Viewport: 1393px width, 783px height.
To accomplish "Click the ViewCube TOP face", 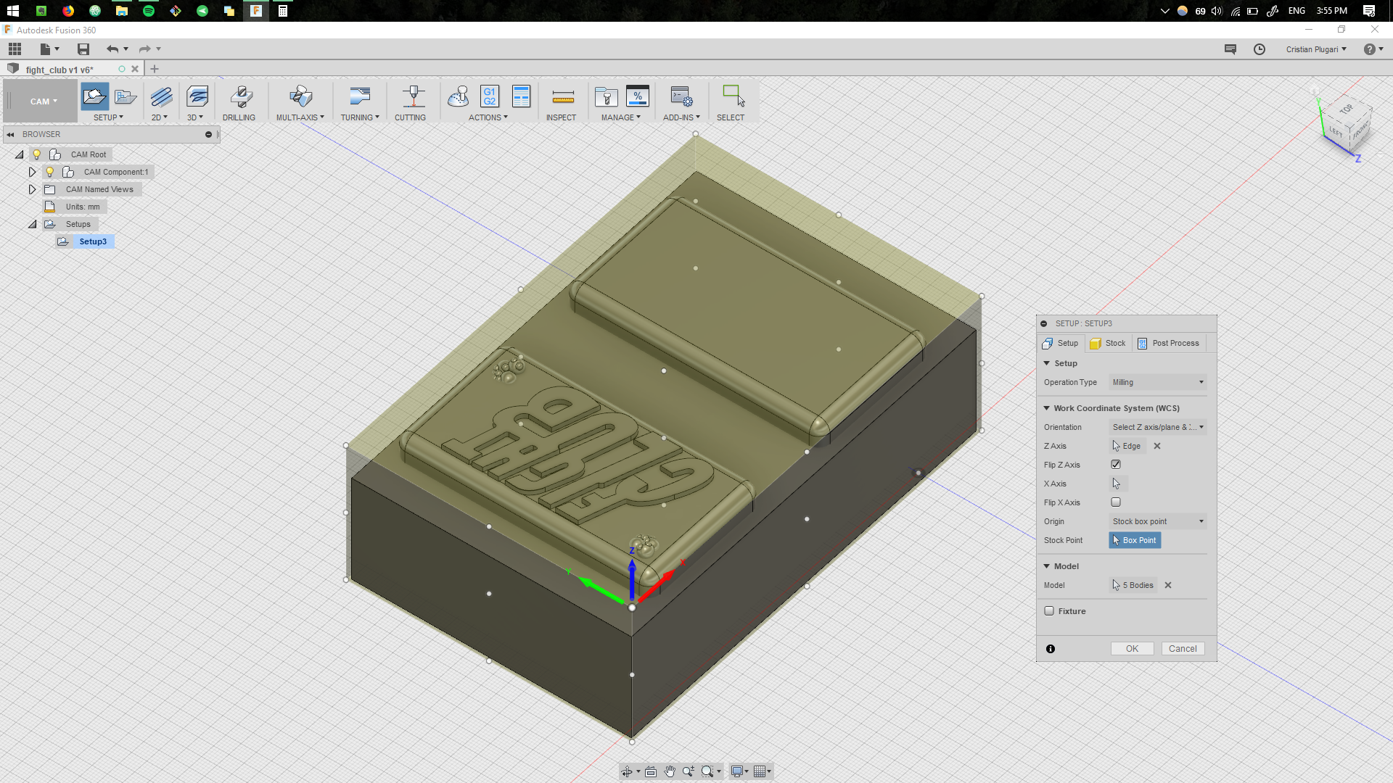I will 1346,109.
